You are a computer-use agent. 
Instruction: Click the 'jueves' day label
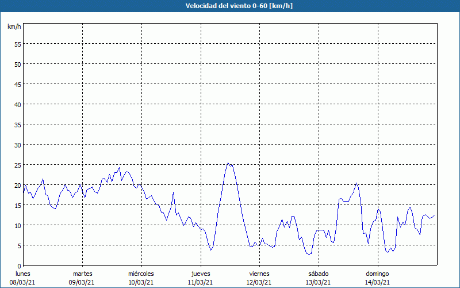pyautogui.click(x=201, y=274)
